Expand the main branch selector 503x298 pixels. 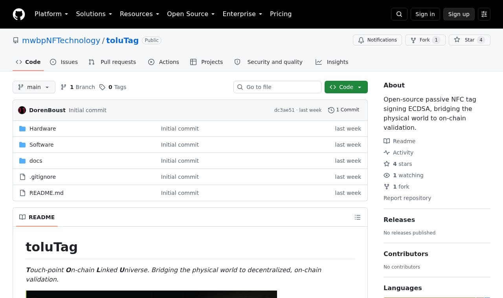pyautogui.click(x=34, y=87)
